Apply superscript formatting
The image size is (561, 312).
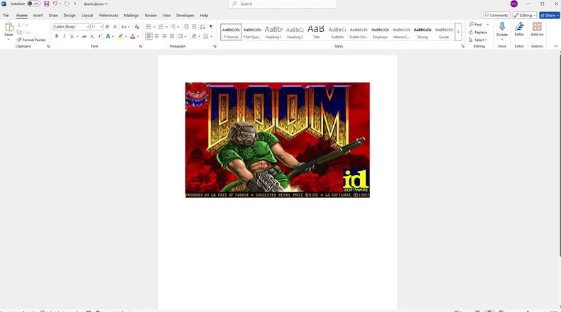pyautogui.click(x=100, y=36)
